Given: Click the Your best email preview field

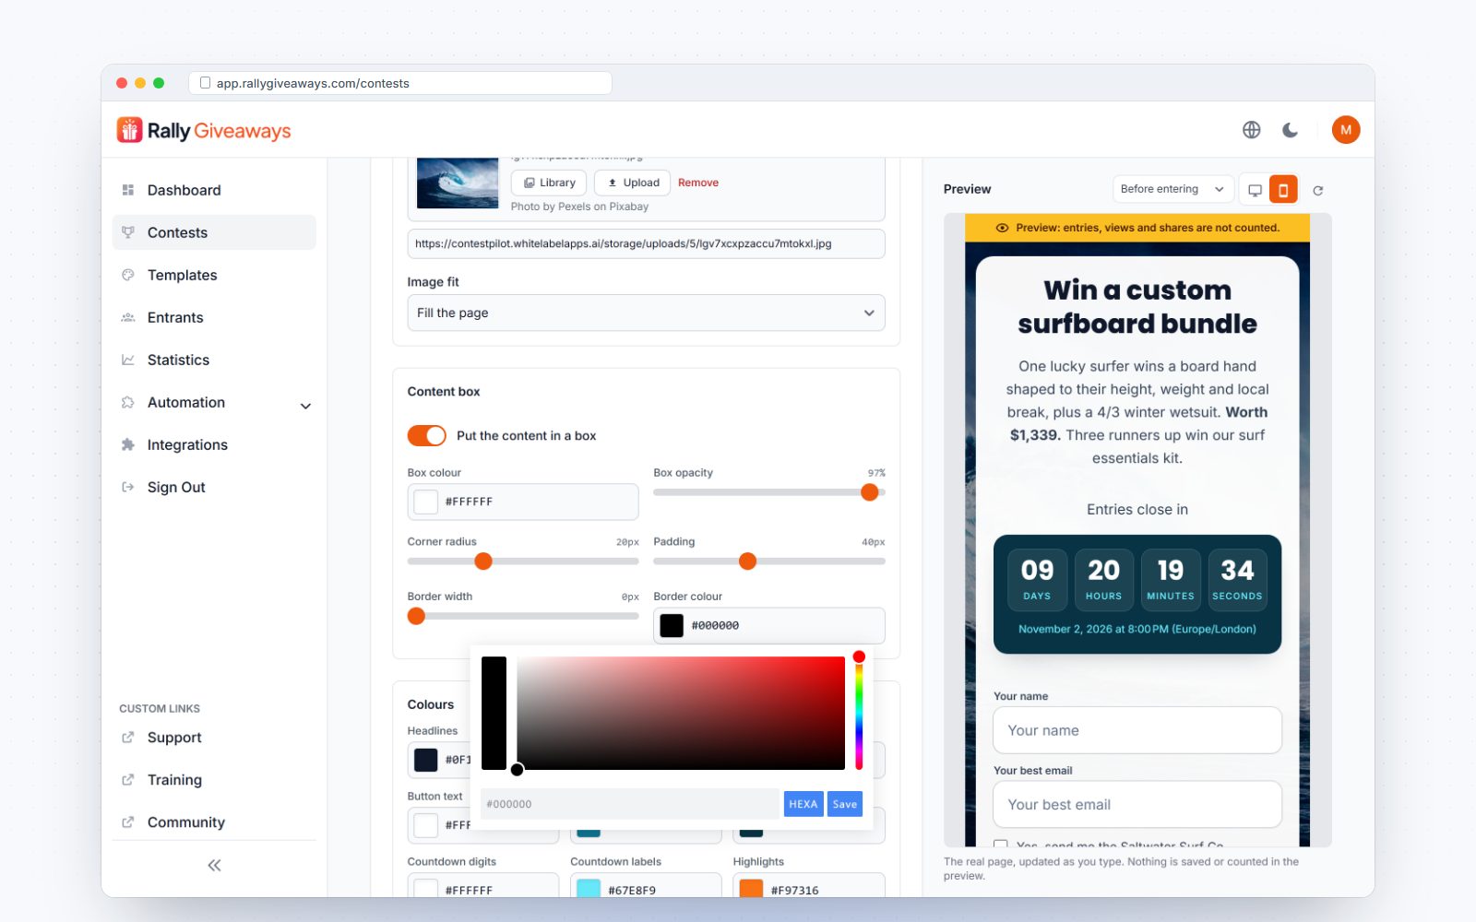Looking at the screenshot, I should pos(1137,805).
